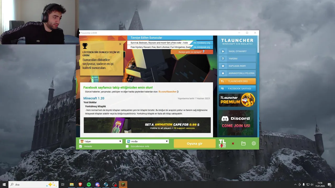The width and height of the screenshot is (335, 188).
Task: Click the TL icon on TLAUNCHER.ORG button
Action: point(222,81)
